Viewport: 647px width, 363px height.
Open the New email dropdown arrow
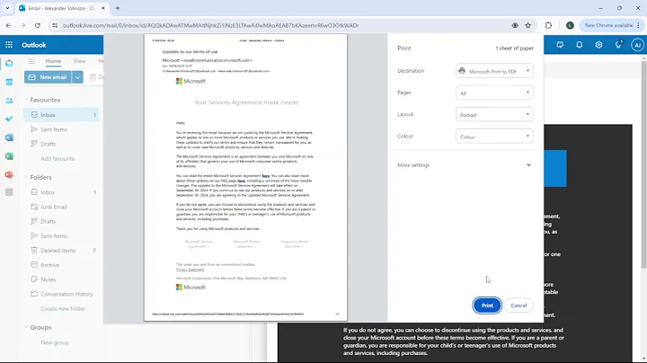(77, 77)
